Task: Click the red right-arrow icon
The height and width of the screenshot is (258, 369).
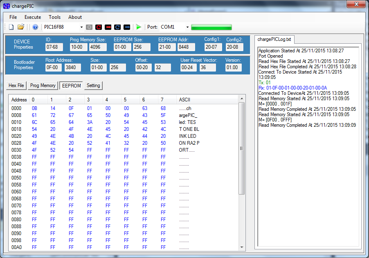Action: click(108, 27)
